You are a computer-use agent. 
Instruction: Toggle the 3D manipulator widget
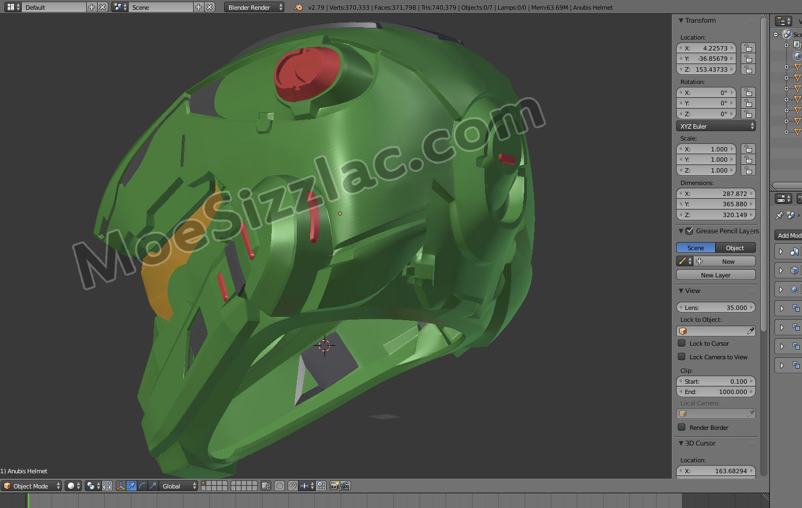(121, 486)
